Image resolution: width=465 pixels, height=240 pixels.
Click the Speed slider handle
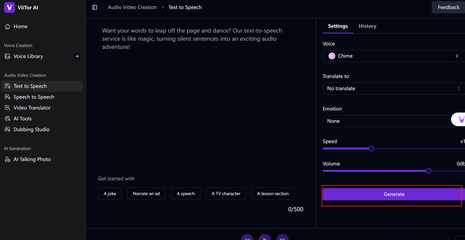(371, 148)
